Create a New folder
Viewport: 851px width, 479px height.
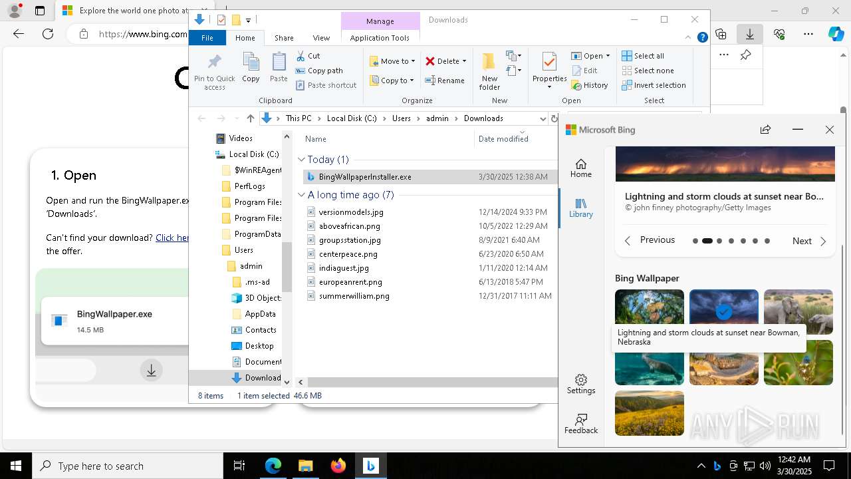[x=489, y=71]
